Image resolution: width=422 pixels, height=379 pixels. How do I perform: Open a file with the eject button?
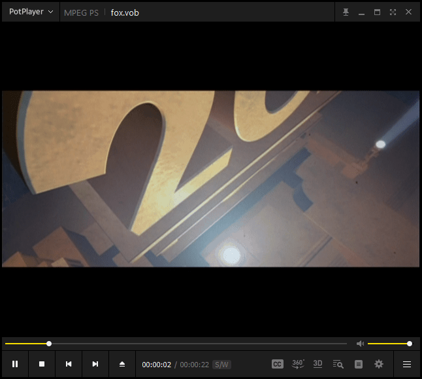(122, 364)
